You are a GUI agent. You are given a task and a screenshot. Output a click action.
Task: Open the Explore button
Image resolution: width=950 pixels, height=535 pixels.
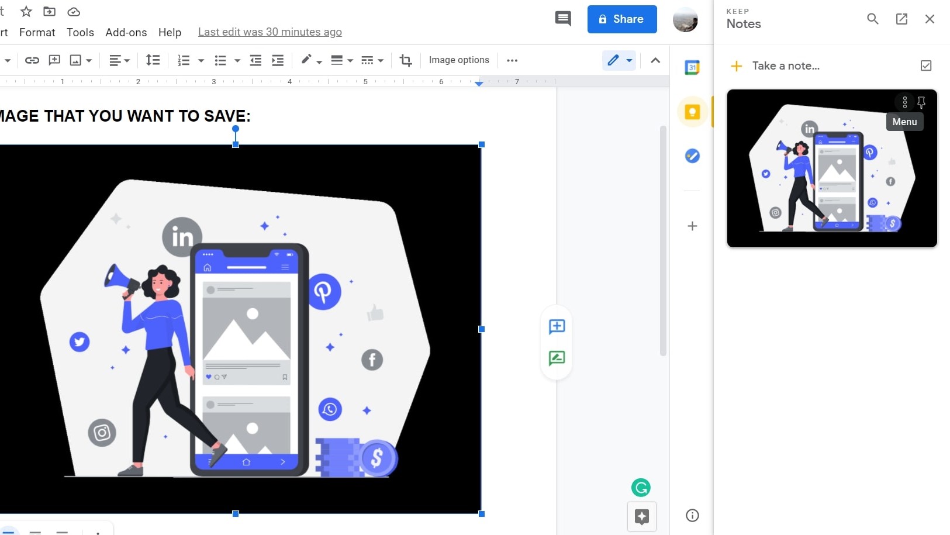(642, 517)
